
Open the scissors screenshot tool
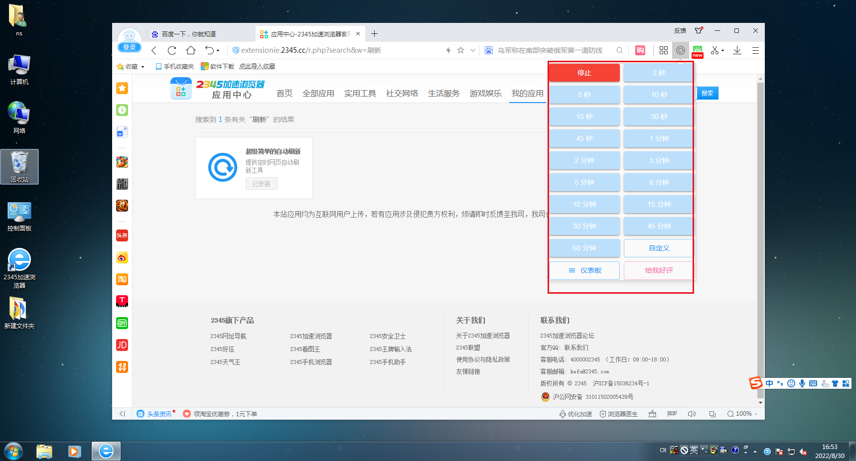tap(714, 50)
